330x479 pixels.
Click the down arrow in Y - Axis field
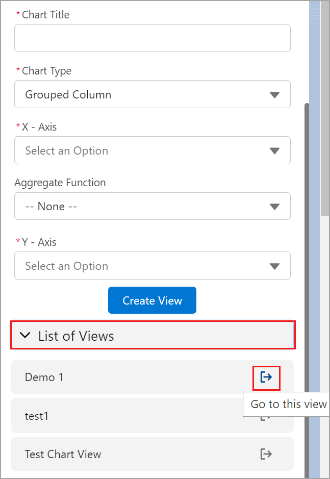pos(274,266)
